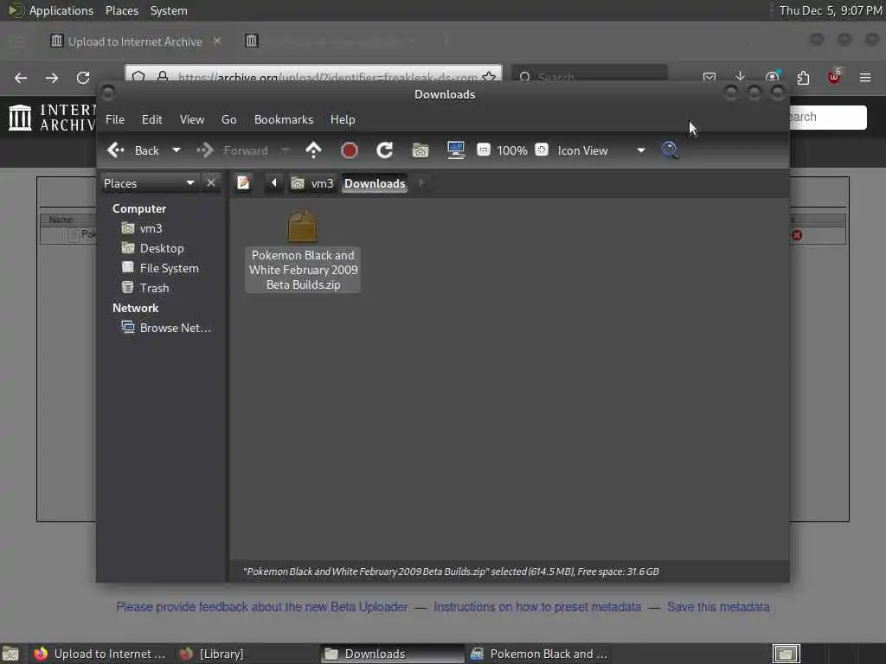Click the workspace switcher in bottom panel
This screenshot has width=886, height=664.
786,654
